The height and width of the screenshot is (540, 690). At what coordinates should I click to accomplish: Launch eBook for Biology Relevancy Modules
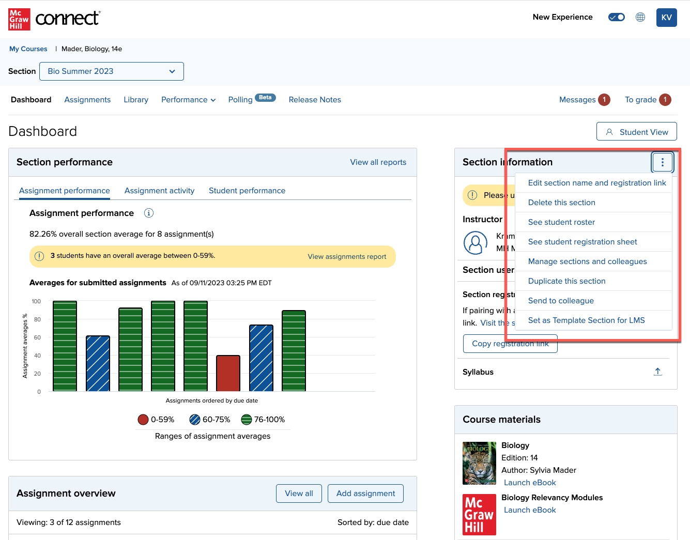coord(530,510)
